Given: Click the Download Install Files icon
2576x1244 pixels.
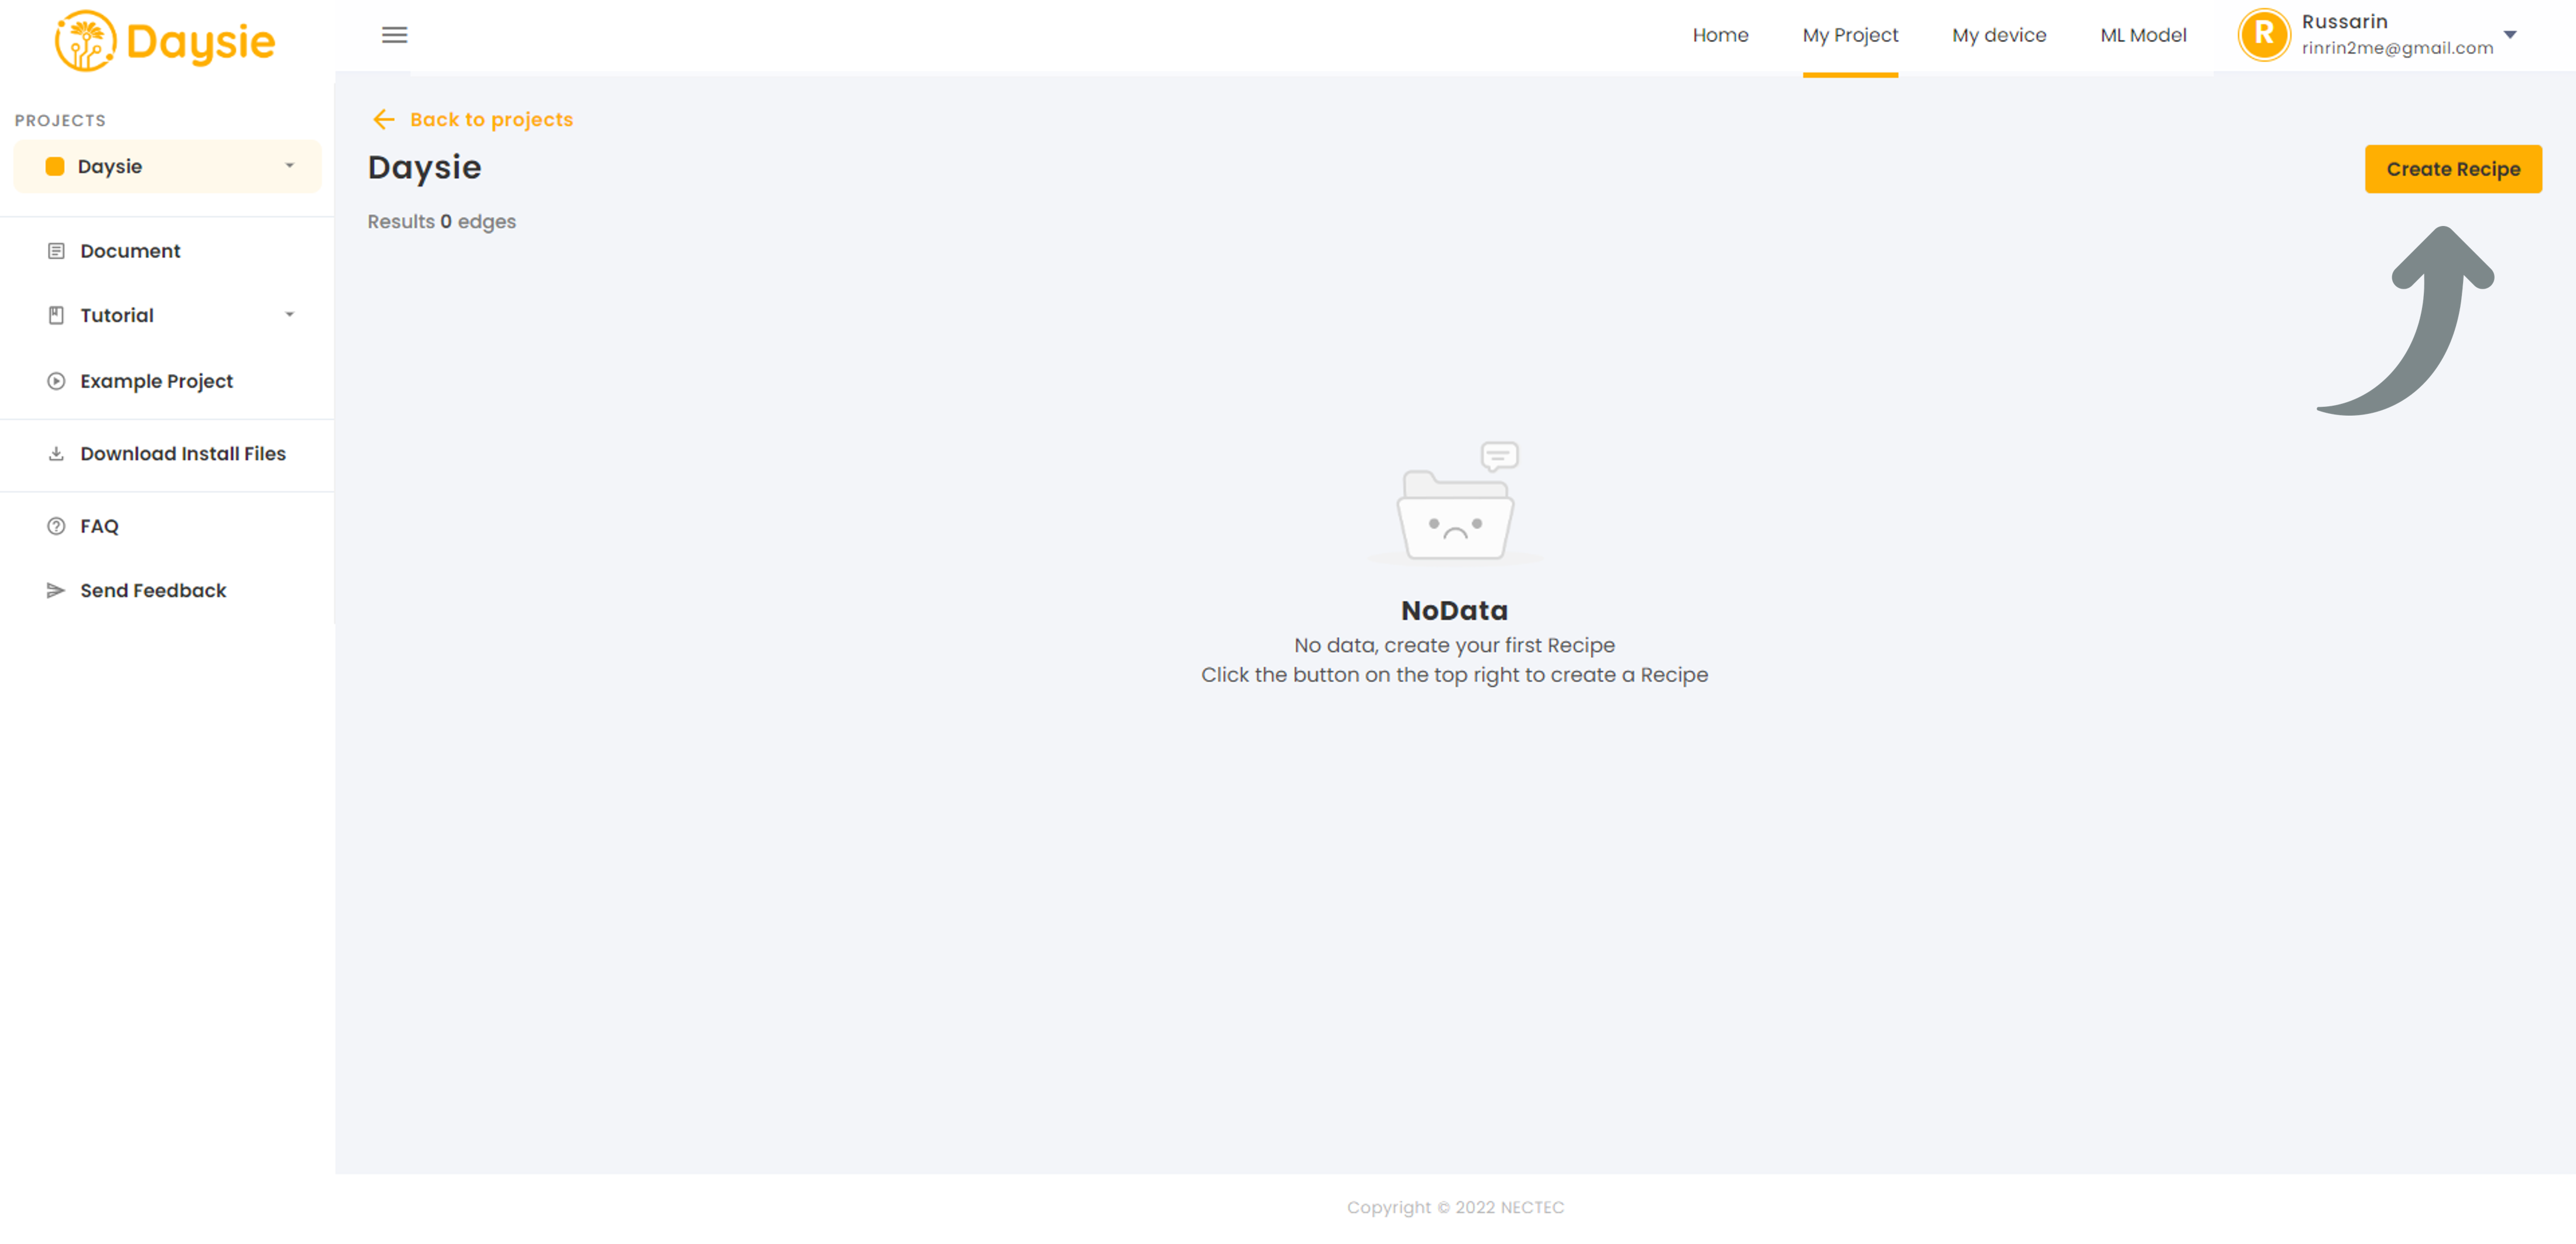Looking at the screenshot, I should (x=56, y=454).
